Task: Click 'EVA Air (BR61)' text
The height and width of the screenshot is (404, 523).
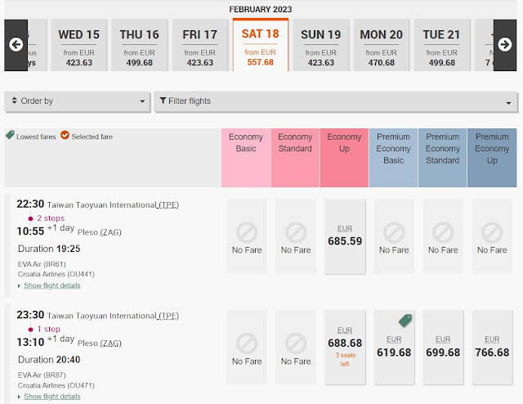Action: 42,264
